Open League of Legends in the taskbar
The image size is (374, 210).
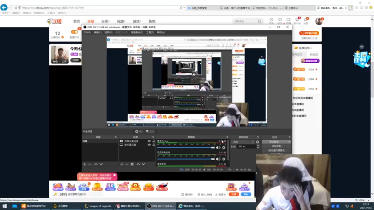[x=98, y=206]
